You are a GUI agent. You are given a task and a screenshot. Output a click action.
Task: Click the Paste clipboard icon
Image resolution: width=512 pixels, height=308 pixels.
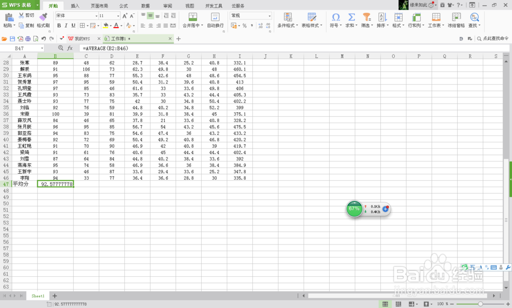9,18
